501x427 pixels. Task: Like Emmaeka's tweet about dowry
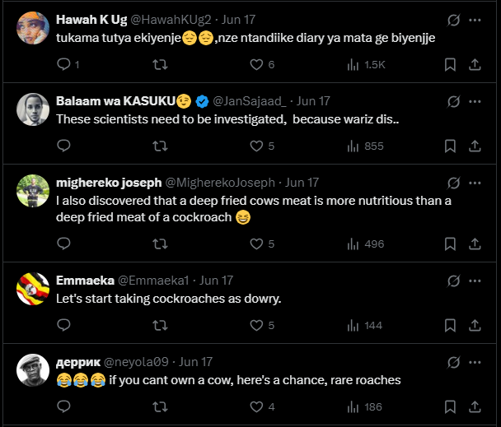tap(256, 325)
